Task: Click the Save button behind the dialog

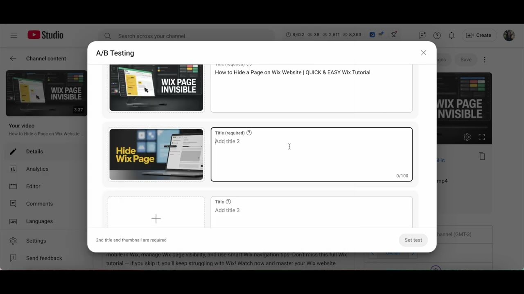Action: click(x=466, y=60)
